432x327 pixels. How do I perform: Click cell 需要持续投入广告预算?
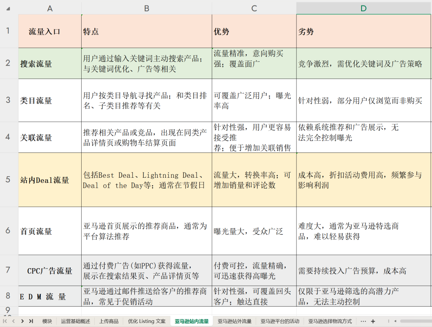tap(364, 271)
